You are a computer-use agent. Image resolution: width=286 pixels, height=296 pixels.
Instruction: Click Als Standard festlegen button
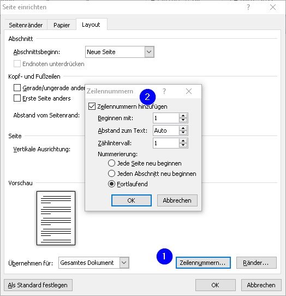38,285
